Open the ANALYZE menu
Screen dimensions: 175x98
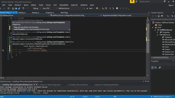[74, 5]
